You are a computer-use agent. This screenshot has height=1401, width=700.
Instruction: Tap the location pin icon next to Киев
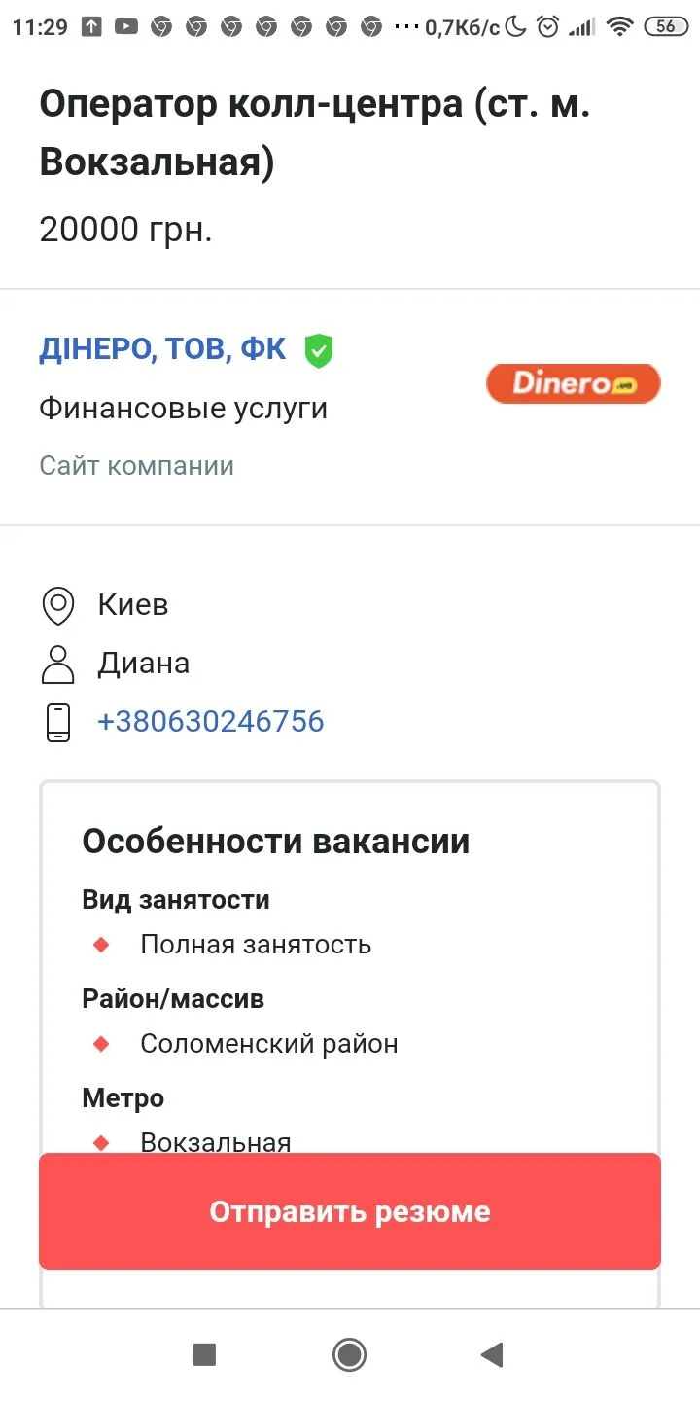58,605
